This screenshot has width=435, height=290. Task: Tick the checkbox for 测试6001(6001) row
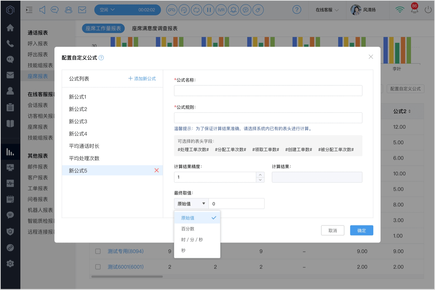coord(98,267)
